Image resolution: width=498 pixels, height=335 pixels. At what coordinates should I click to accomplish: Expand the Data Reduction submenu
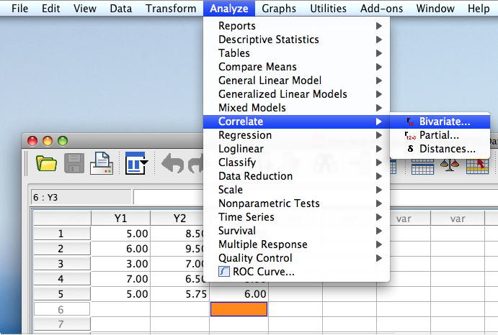pyautogui.click(x=296, y=176)
